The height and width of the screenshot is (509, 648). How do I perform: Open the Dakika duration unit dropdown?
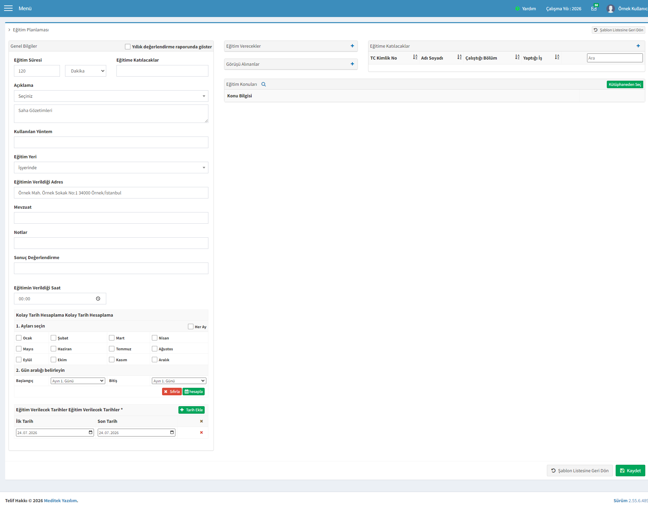pos(85,71)
